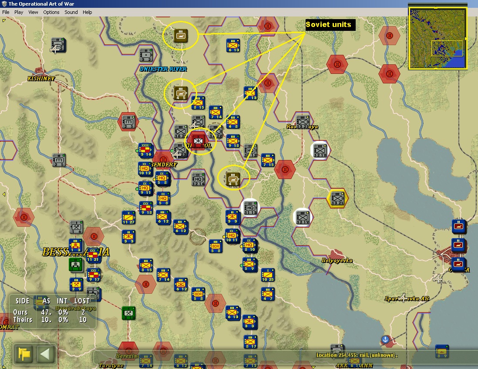478x369 pixels.
Task: Select the X brigade unit rated 10-25
Action: [268, 275]
